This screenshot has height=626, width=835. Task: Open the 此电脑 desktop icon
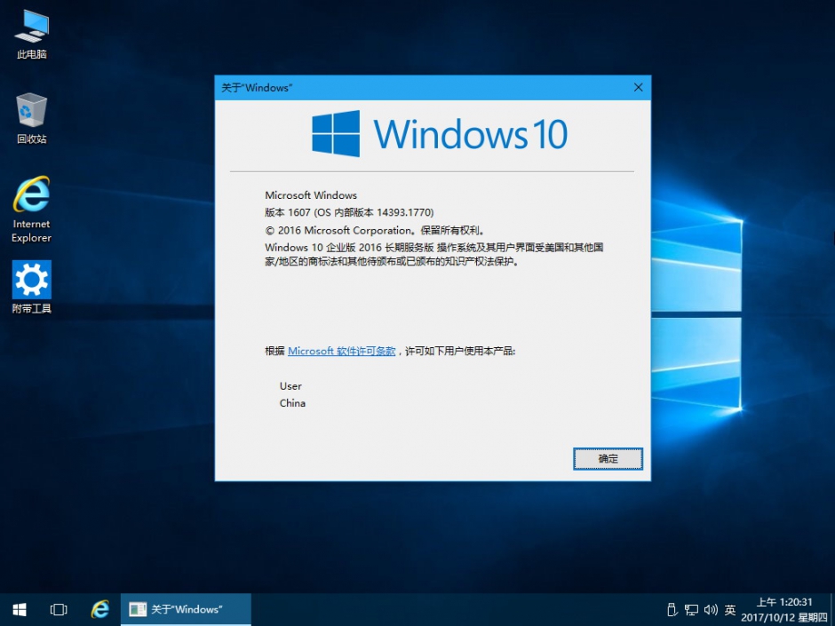(x=31, y=34)
